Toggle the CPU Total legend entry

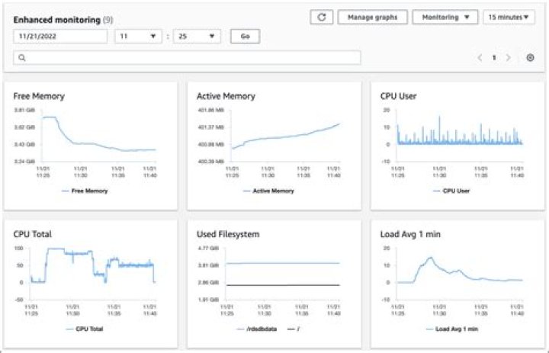click(85, 329)
